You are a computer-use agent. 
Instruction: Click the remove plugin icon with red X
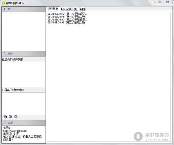[x=10, y=117]
